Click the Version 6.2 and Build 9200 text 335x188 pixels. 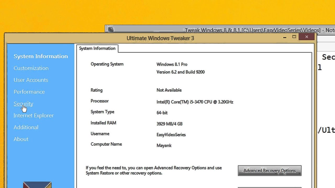tap(181, 72)
